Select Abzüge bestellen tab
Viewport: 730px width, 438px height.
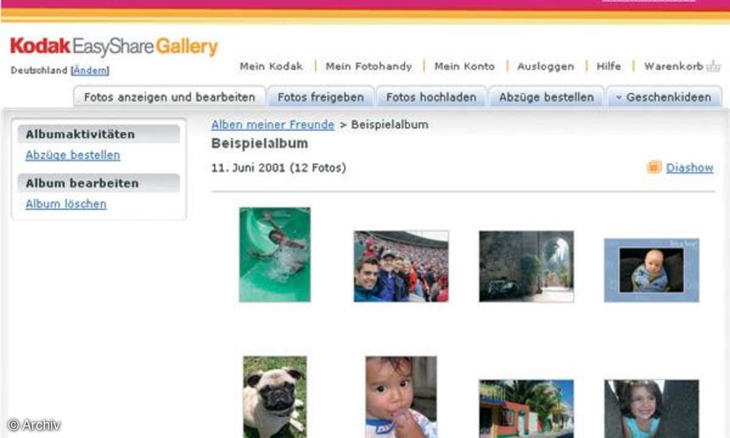pos(546,97)
